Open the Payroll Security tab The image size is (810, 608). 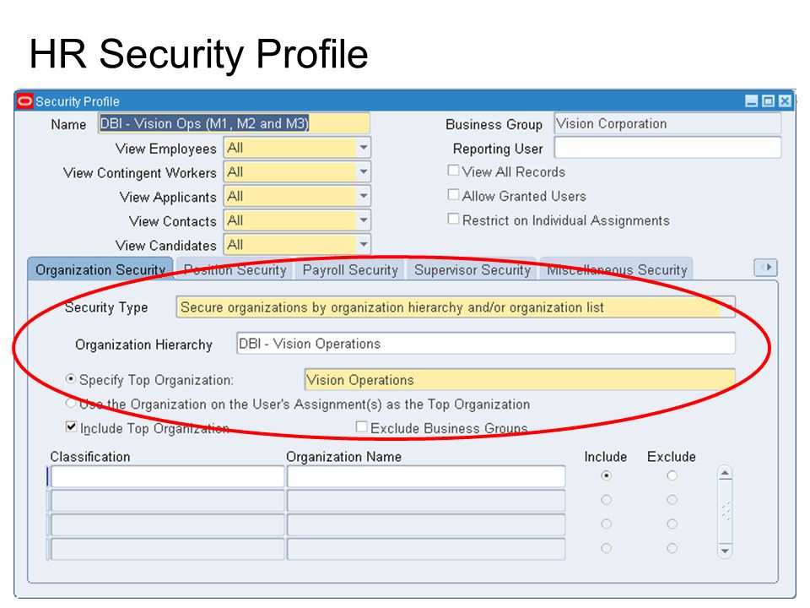click(x=350, y=270)
